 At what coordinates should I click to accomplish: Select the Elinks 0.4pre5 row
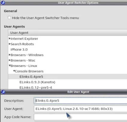pyautogui.click(x=67, y=77)
